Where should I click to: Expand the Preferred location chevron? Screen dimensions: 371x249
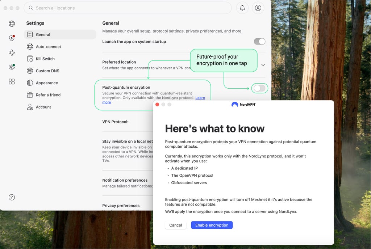263,65
